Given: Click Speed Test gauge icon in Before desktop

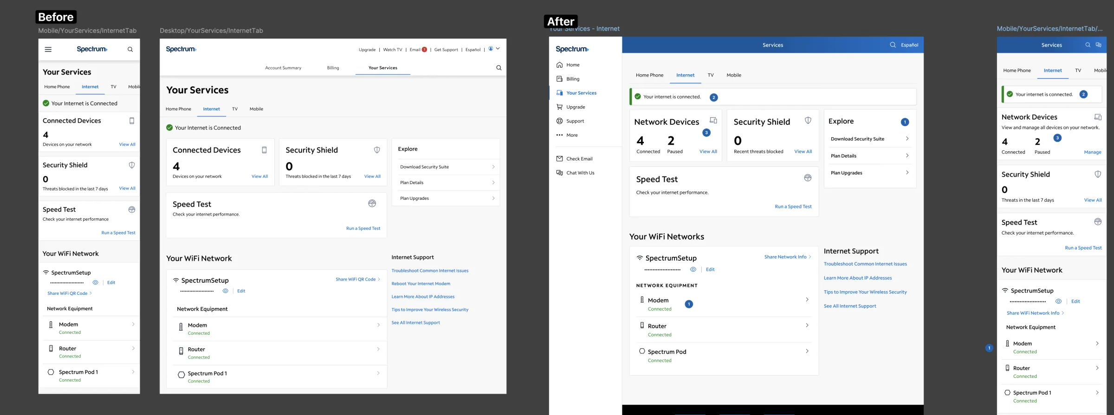Looking at the screenshot, I should click(372, 203).
